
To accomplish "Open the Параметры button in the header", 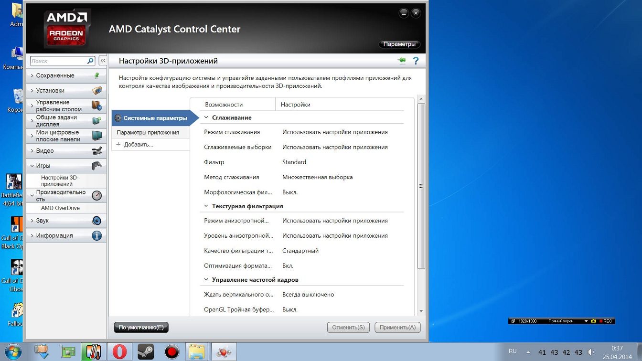I will coord(399,44).
